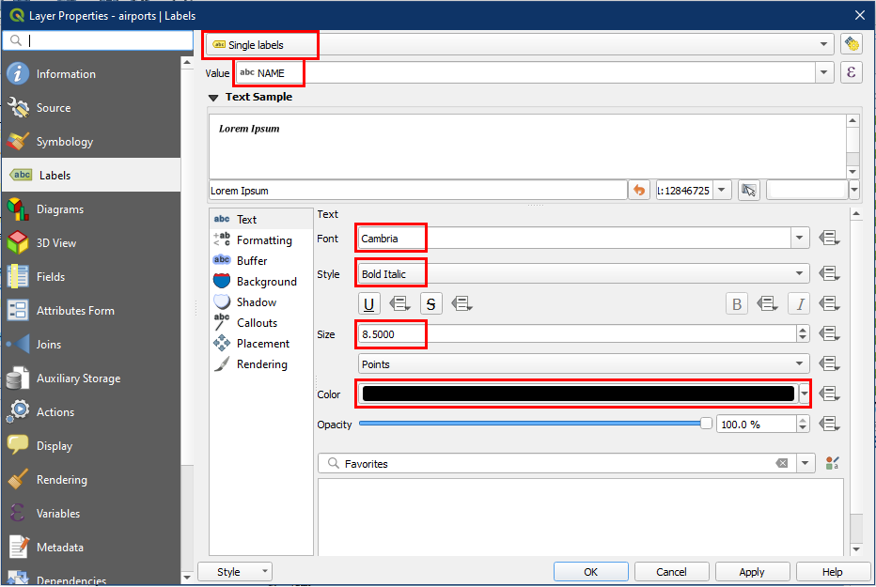Open the label rule settings icon

click(852, 44)
